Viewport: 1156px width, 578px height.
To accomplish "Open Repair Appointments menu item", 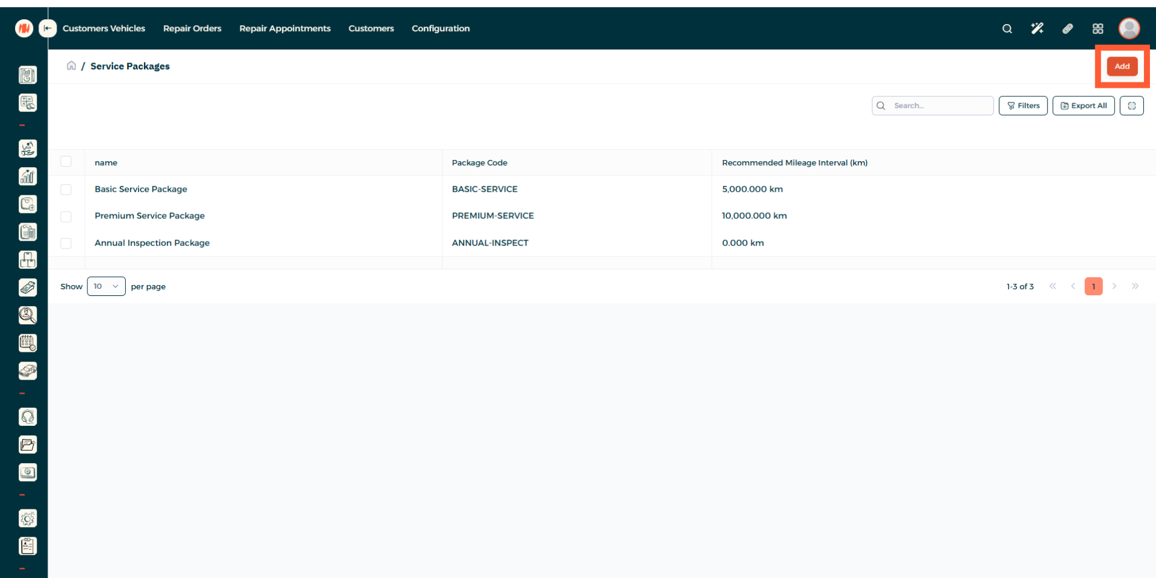I will coord(285,28).
